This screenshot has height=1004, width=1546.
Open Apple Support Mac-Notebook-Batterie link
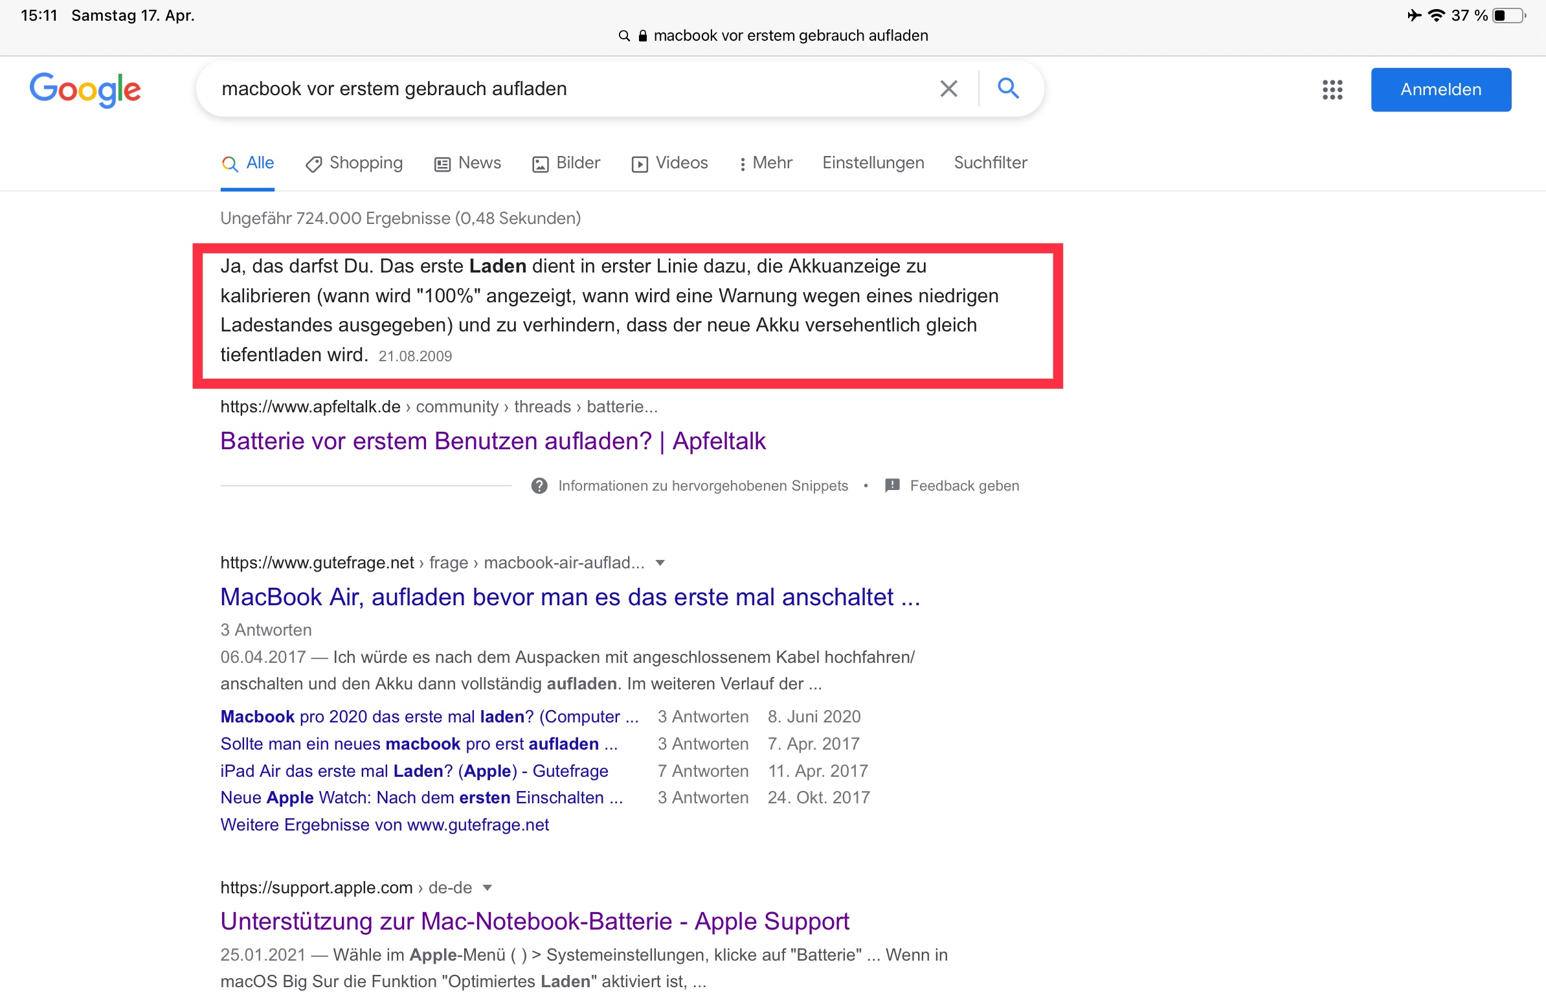tap(534, 921)
